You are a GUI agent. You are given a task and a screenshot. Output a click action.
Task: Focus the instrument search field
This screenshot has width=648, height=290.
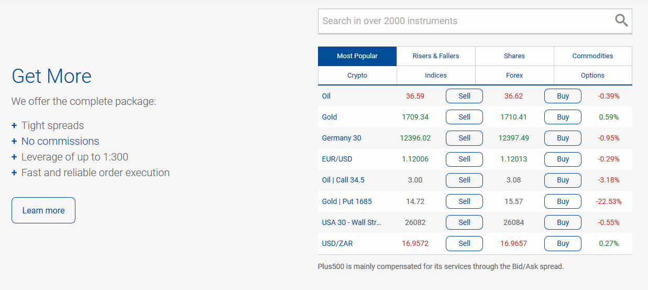coord(475,21)
